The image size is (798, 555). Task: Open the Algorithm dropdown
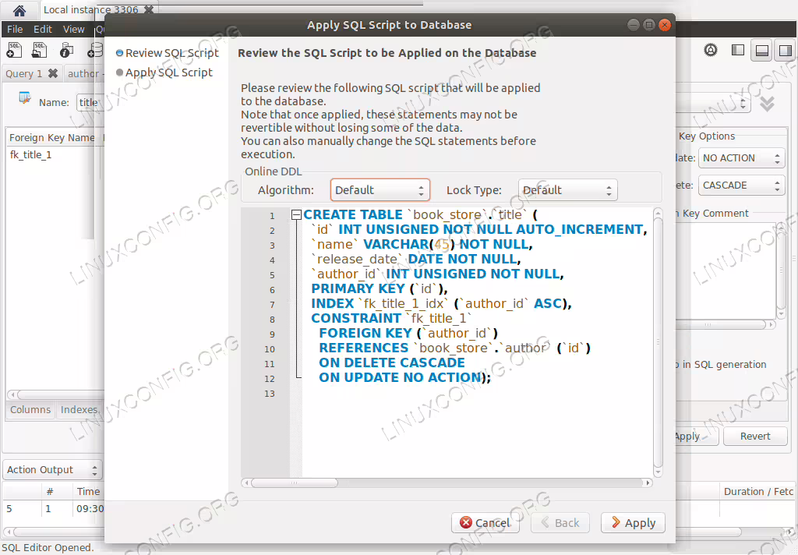tap(380, 190)
